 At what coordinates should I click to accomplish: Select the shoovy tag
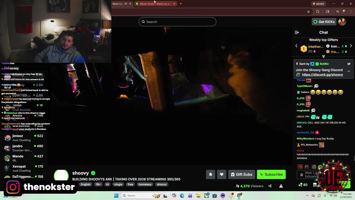click(x=162, y=184)
